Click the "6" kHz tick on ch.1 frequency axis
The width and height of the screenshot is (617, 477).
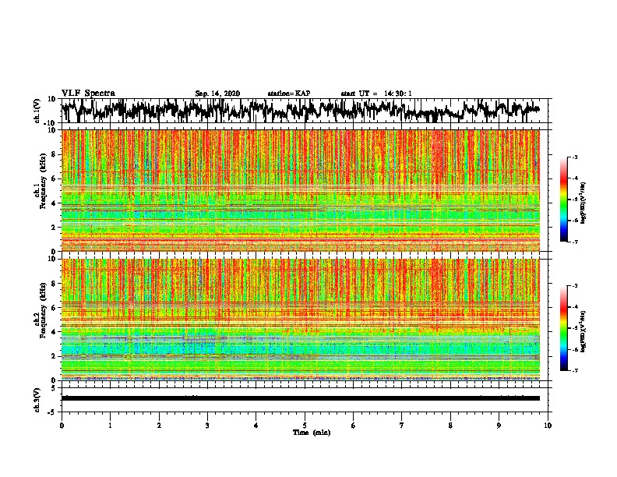pos(55,179)
